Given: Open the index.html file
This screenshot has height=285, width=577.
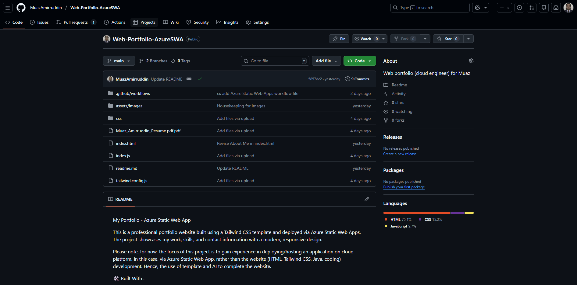Looking at the screenshot, I should coord(126,143).
